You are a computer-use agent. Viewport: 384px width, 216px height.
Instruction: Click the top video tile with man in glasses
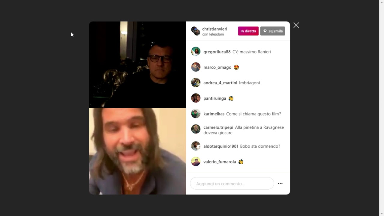coord(137,64)
